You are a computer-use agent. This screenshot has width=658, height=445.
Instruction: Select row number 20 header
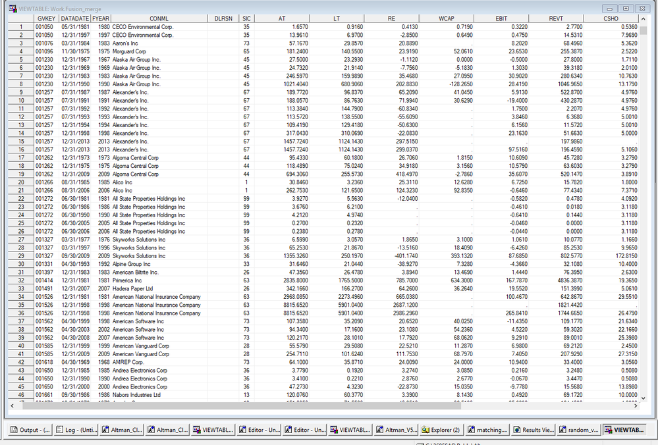(x=21, y=182)
